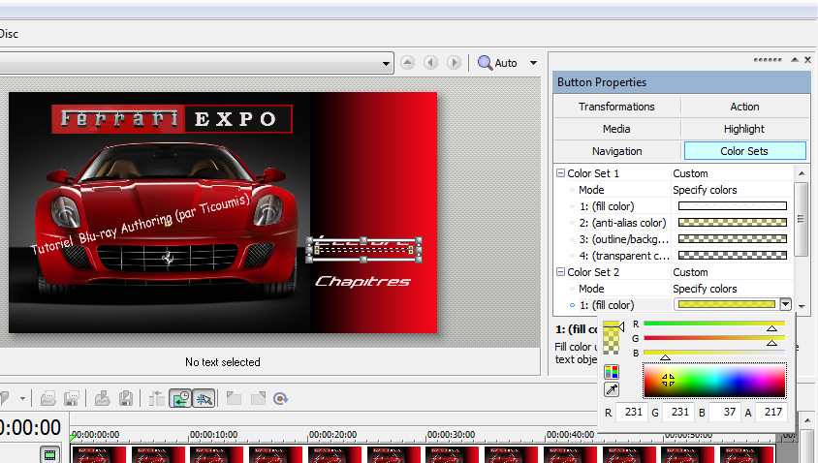Screen dimensions: 818x463
Task: Click the set in-point corner icon
Action: pyautogui.click(x=234, y=399)
